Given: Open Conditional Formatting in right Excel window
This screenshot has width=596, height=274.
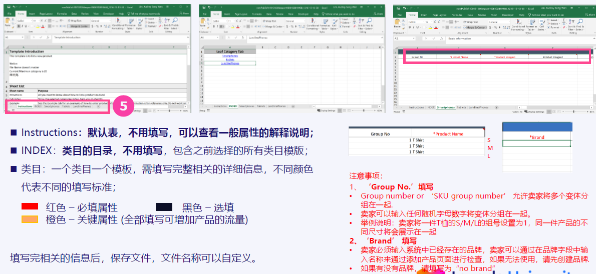Looking at the screenshot, I should click(518, 25).
